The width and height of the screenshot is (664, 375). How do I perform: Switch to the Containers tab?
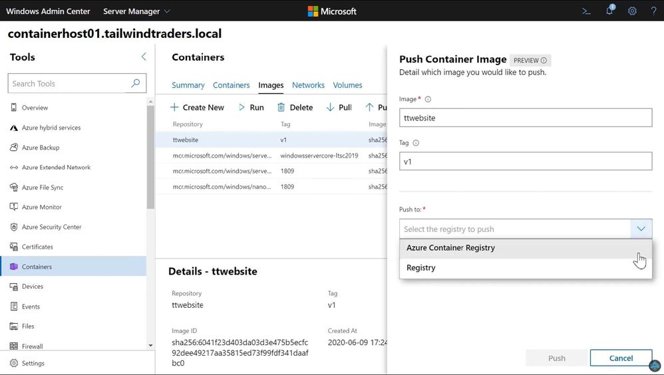pos(232,85)
